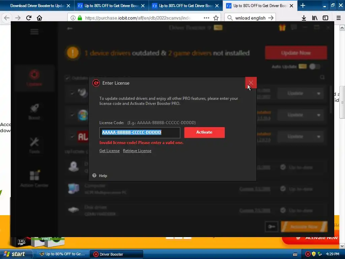Open the Action Center in the sidebar
This screenshot has width=345, height=259.
[x=34, y=178]
